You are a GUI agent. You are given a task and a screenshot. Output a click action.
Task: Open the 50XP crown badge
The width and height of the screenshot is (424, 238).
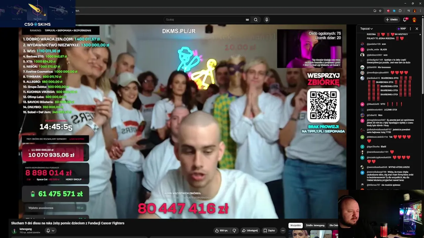(x=401, y=29)
